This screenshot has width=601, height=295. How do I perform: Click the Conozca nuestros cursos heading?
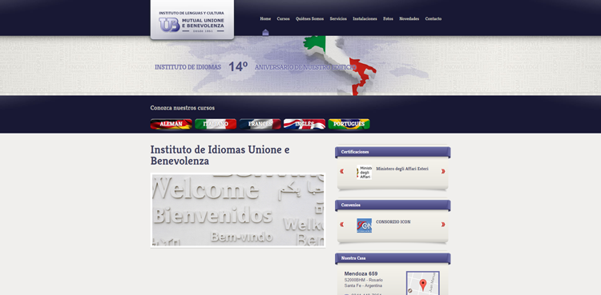click(x=183, y=108)
